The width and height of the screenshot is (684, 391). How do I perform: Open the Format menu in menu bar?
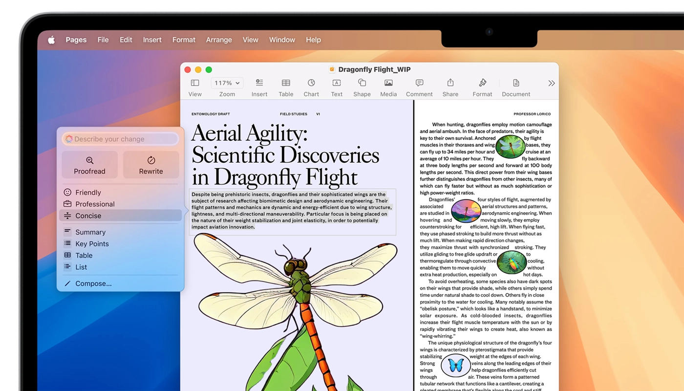184,40
